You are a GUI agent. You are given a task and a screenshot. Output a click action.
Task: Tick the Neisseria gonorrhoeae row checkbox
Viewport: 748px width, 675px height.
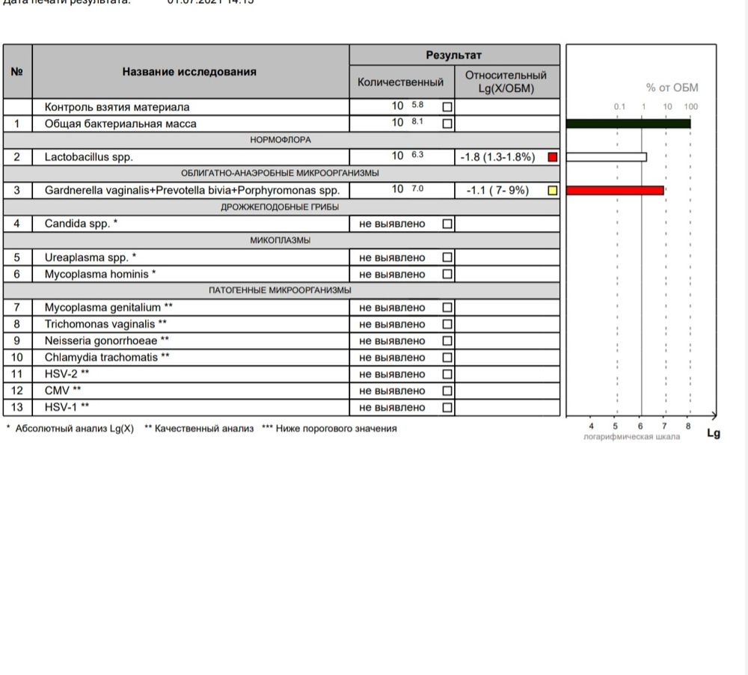click(447, 340)
